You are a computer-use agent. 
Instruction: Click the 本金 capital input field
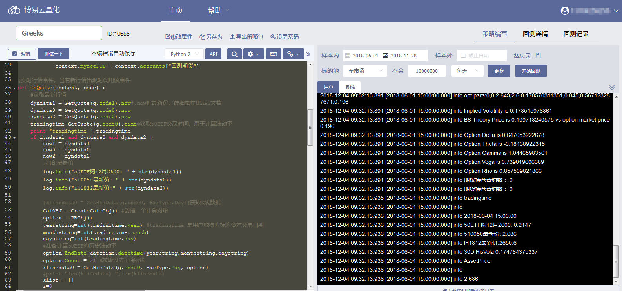click(x=427, y=71)
